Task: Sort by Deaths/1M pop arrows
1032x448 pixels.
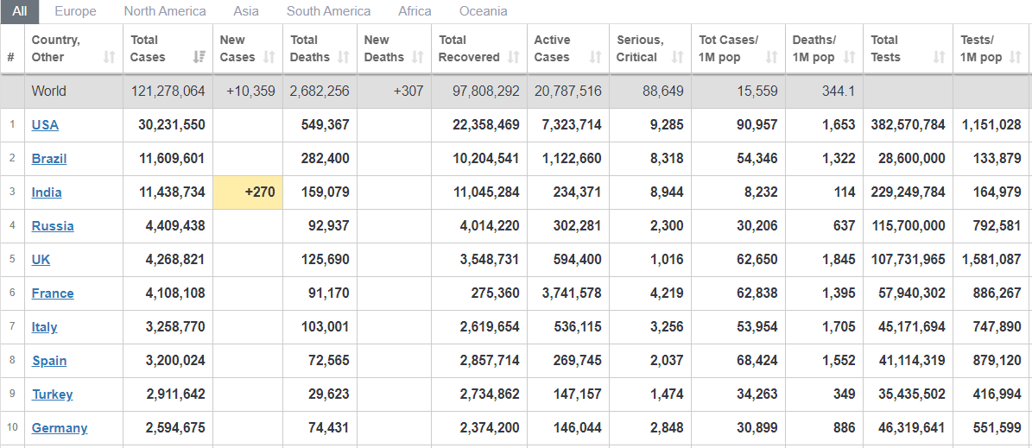Action: point(850,57)
